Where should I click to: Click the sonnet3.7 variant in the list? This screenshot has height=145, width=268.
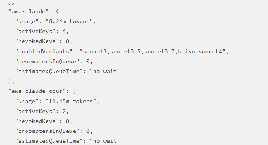(x=160, y=51)
